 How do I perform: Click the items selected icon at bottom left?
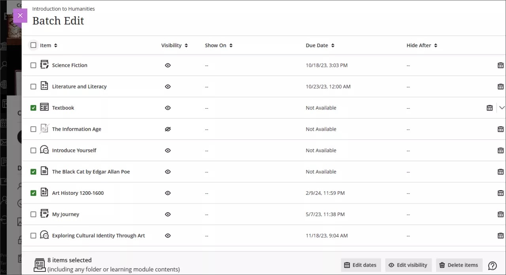click(x=40, y=265)
